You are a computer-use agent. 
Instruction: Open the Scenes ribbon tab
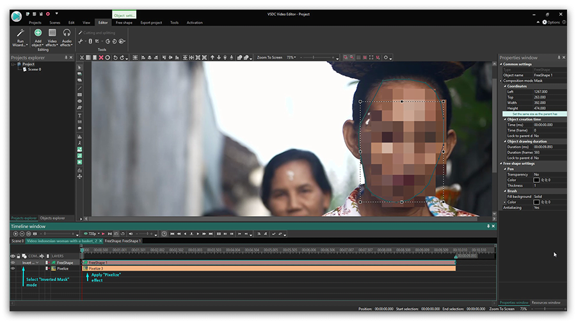[x=55, y=22]
